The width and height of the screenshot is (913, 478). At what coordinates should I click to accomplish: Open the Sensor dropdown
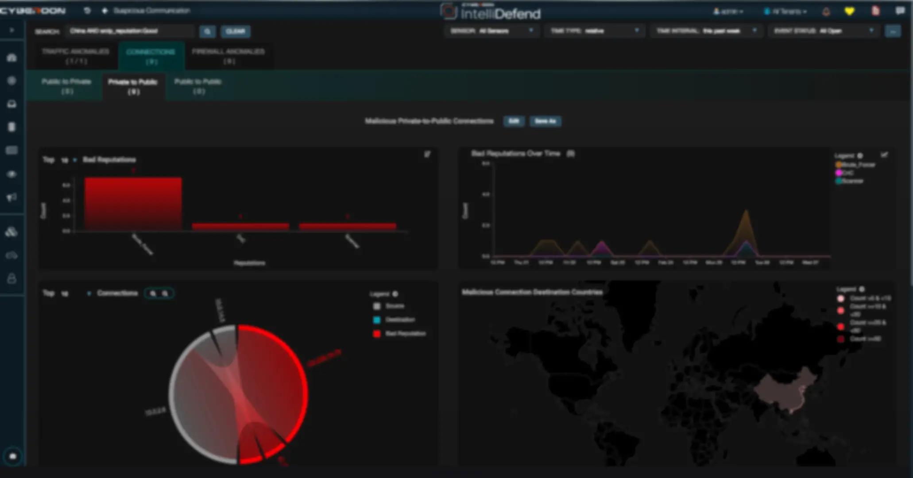click(x=492, y=31)
